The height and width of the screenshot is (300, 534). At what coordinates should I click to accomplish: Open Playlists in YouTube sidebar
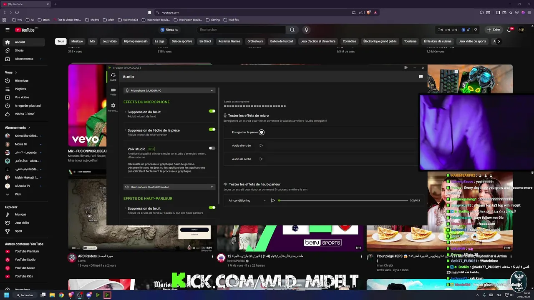coord(24,89)
